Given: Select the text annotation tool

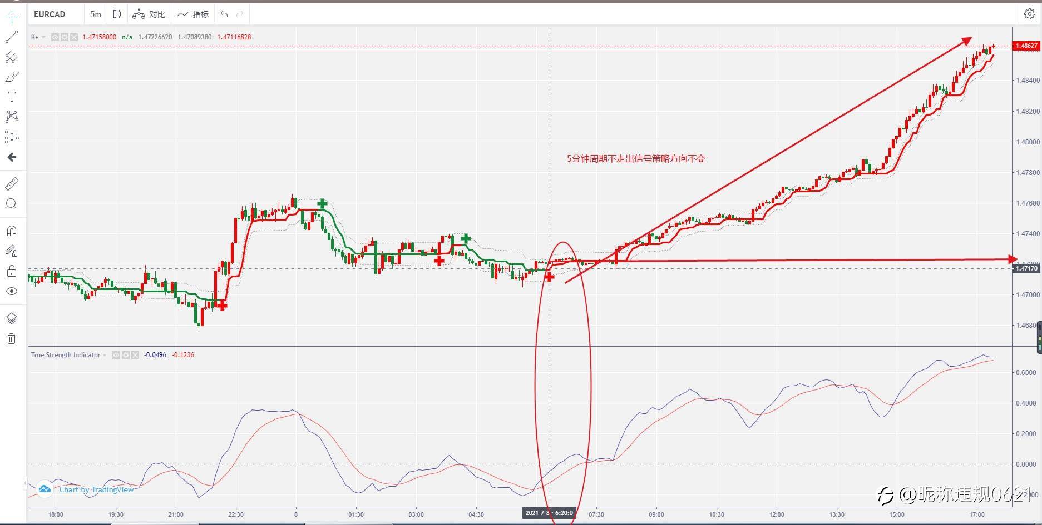Looking at the screenshot, I should pos(12,97).
